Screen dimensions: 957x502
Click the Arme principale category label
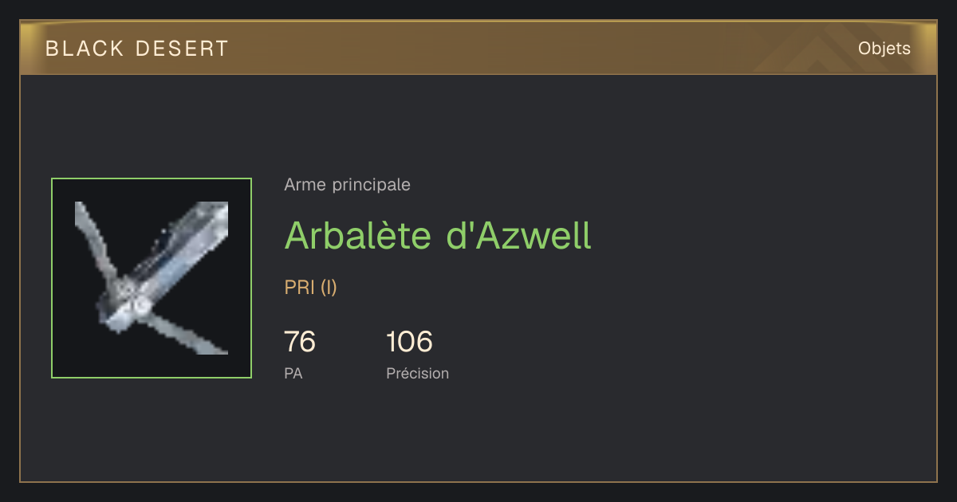coord(347,185)
